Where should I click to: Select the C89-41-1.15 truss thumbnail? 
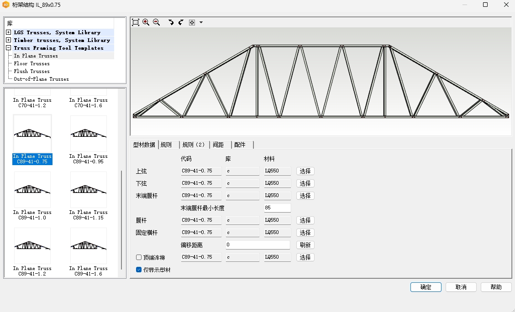pos(89,190)
